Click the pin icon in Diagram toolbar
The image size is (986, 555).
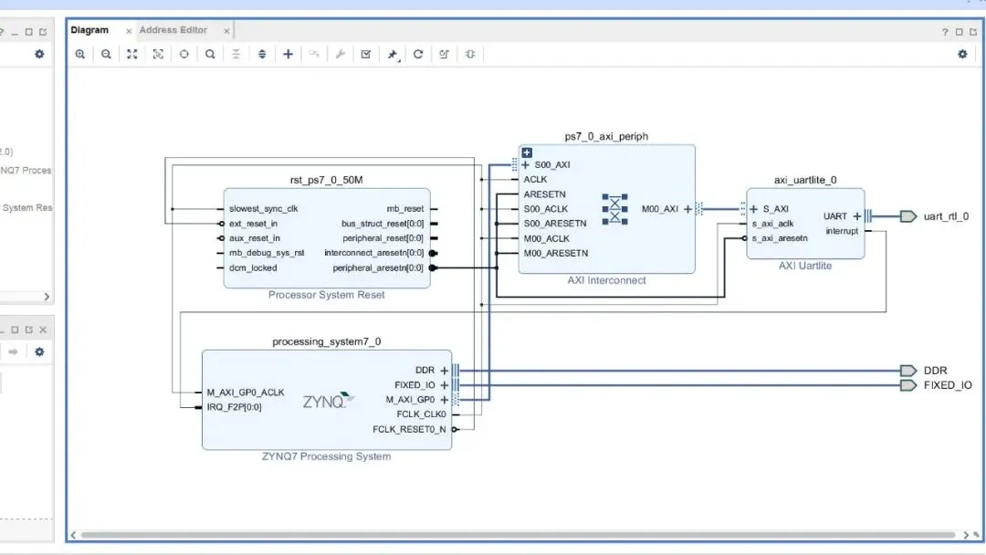(x=393, y=55)
